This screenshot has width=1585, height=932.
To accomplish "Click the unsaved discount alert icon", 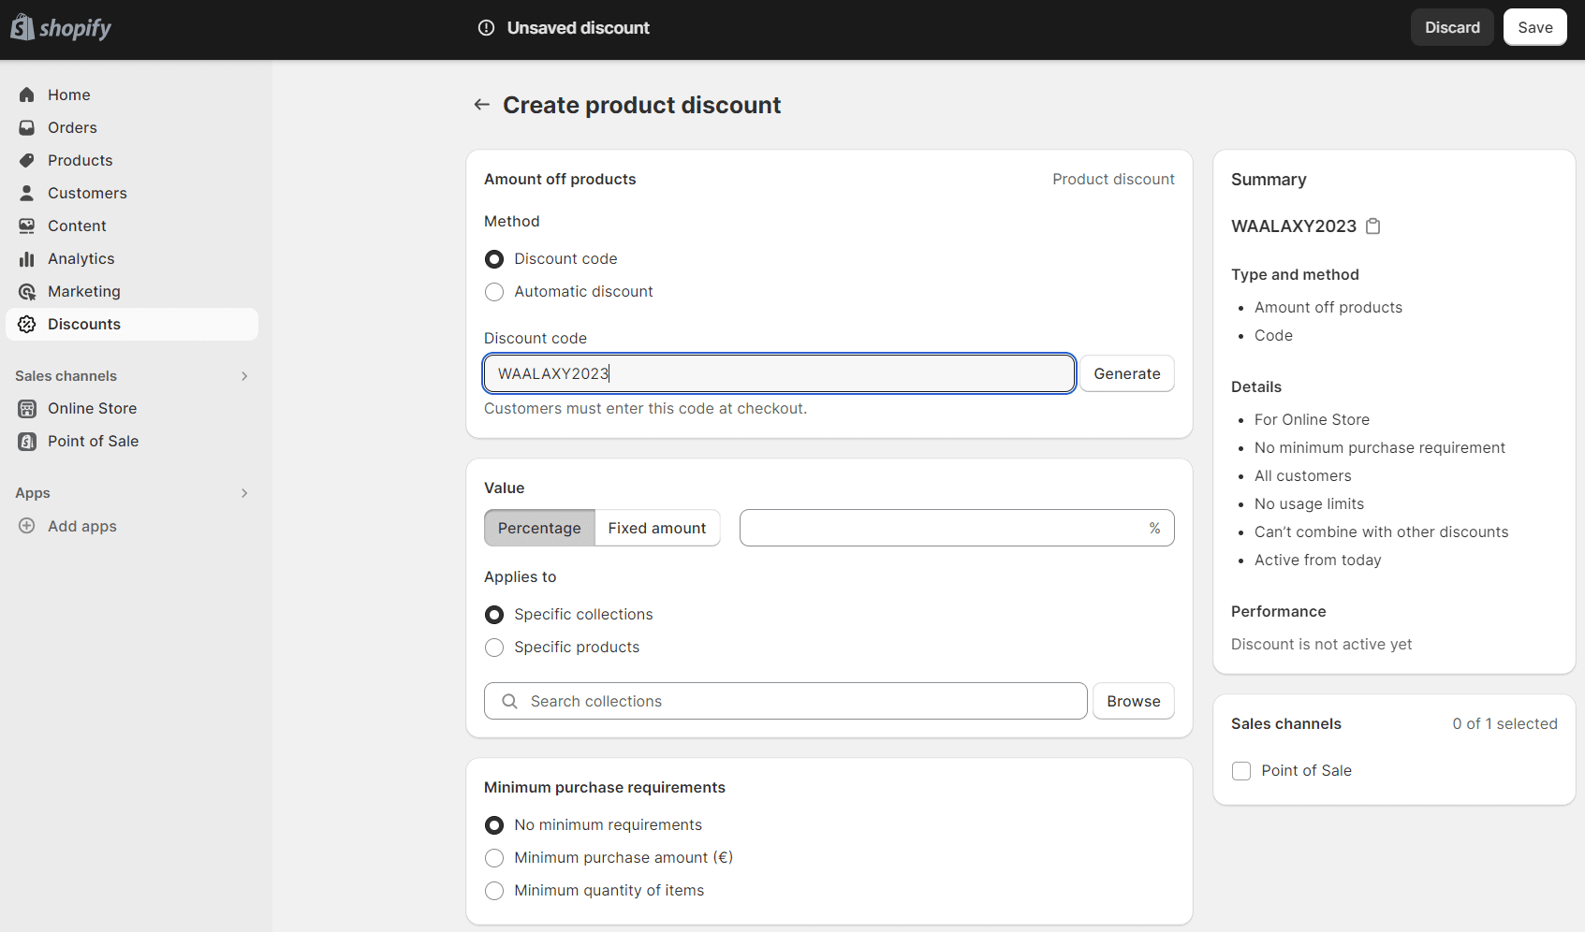I will point(486,28).
